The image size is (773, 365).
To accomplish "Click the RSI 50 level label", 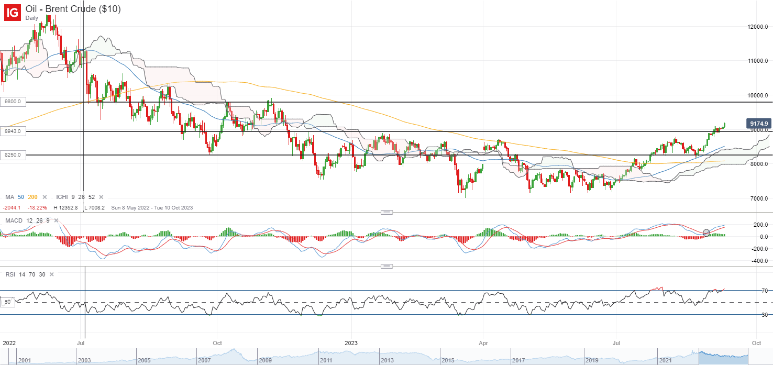I will (x=8, y=302).
